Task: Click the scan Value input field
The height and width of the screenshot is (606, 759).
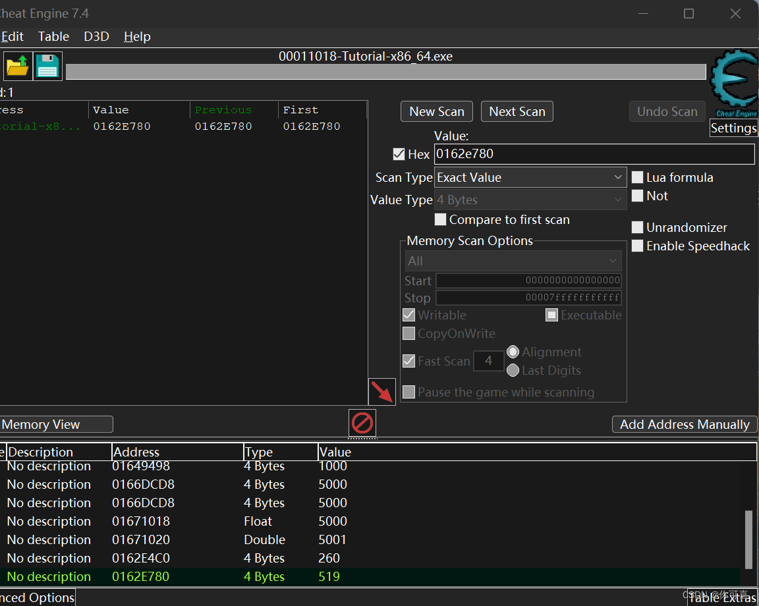Action: tap(594, 154)
